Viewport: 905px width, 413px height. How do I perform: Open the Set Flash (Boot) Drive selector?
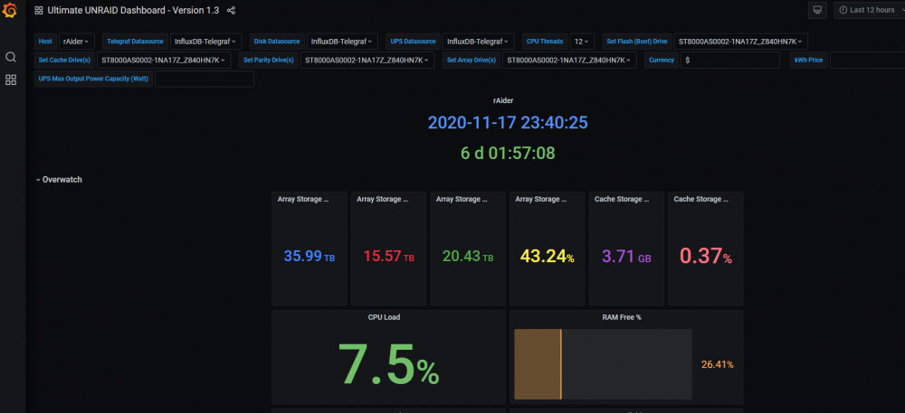point(740,42)
